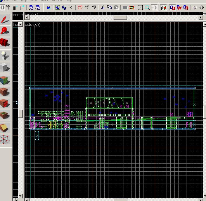Click the front view's scroll up arrow

[x=20, y=24]
